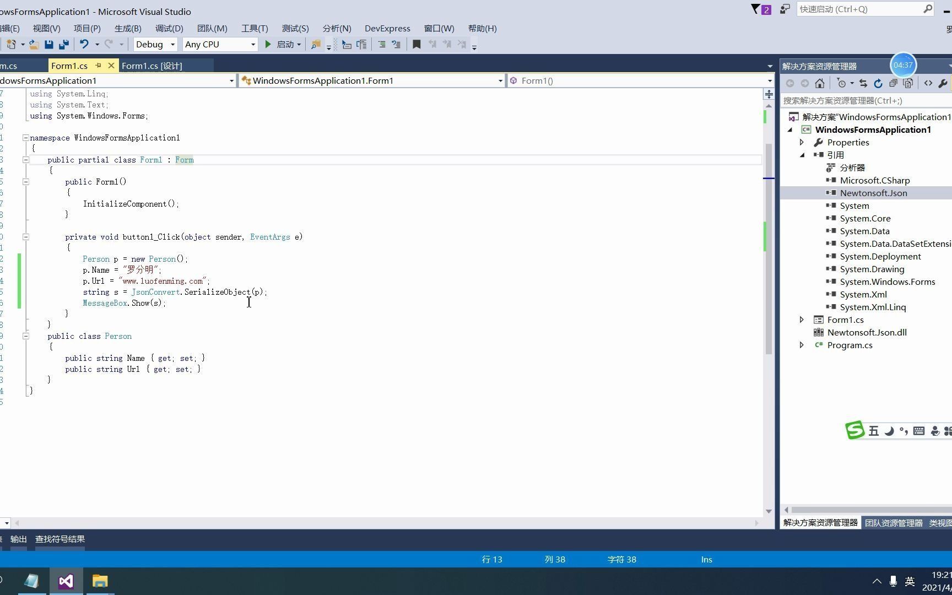Refresh Solution Explorer with the refresh icon
The width and height of the screenshot is (952, 595).
point(878,83)
